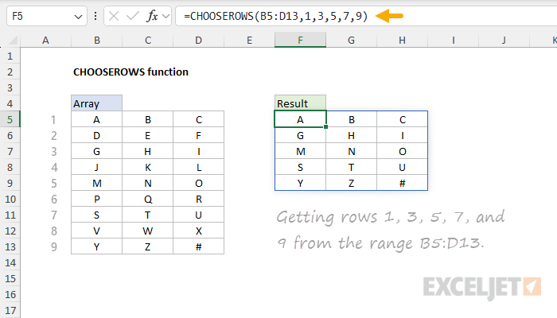The image size is (557, 318).
Task: Select row 3 header
Action: [x=10, y=87]
